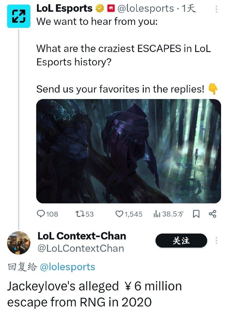Retweet the post with 53 retweets

click(85, 214)
